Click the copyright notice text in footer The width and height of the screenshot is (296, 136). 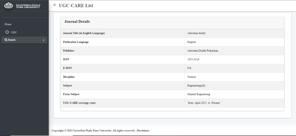coord(93,131)
